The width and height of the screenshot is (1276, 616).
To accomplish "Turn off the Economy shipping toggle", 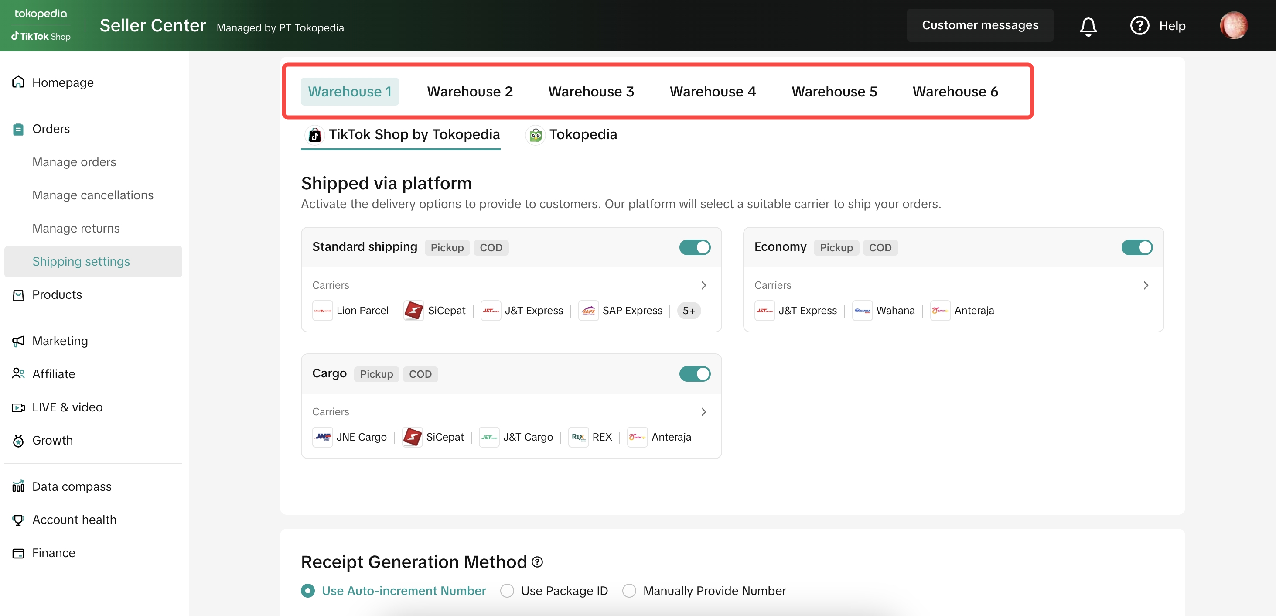I will [x=1136, y=247].
